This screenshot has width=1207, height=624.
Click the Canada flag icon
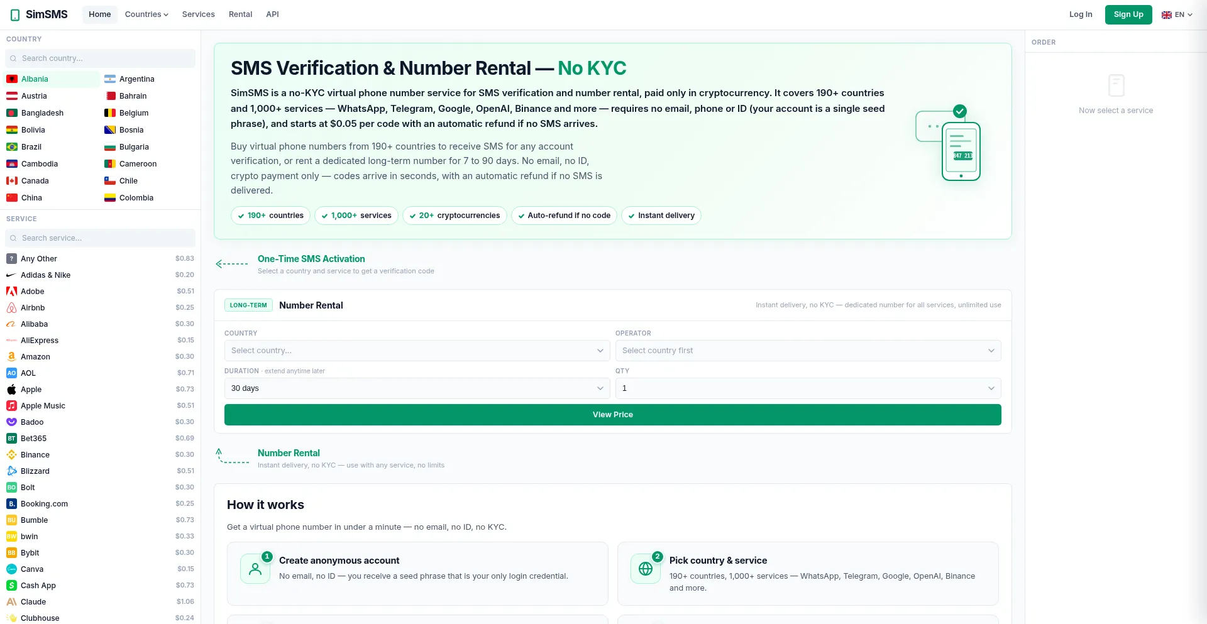[x=12, y=181]
